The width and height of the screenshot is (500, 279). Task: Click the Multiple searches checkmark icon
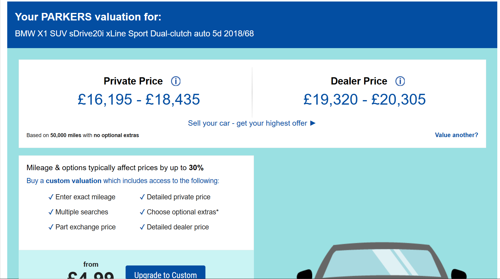51,212
